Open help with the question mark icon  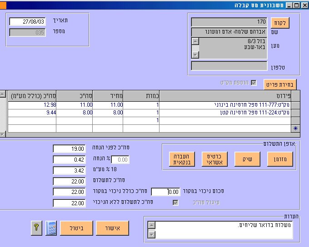[x=36, y=228]
